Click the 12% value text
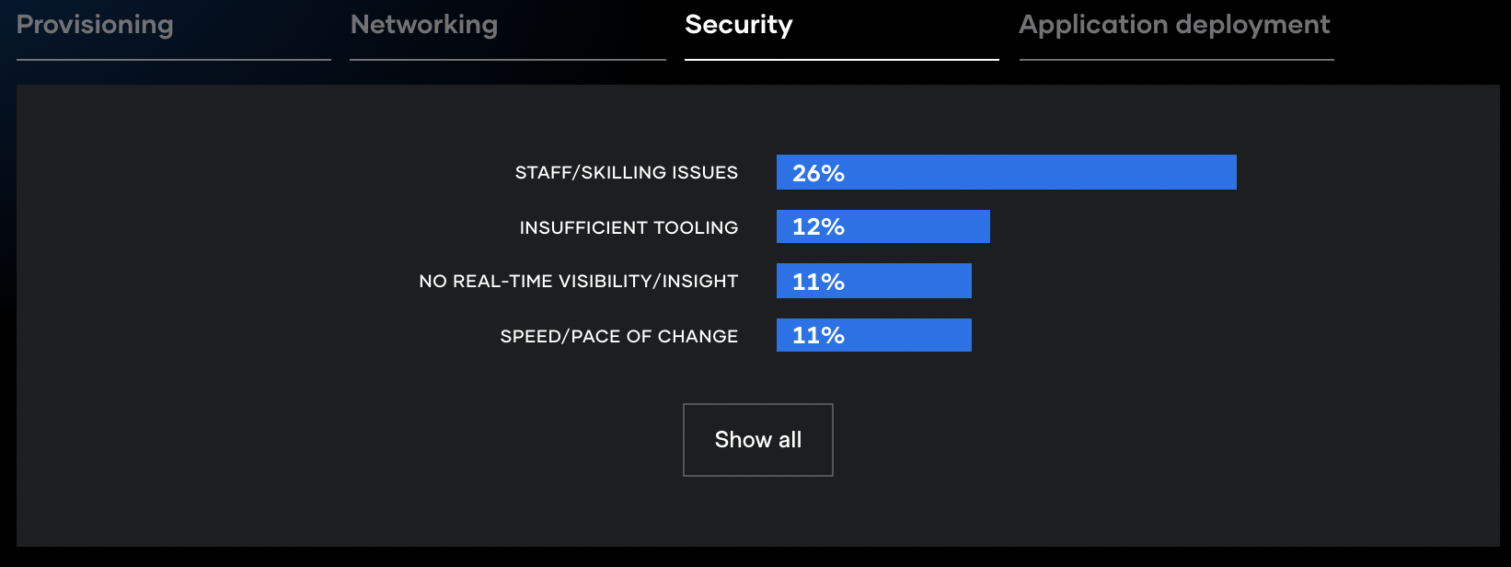Image resolution: width=1511 pixels, height=567 pixels. click(x=818, y=226)
